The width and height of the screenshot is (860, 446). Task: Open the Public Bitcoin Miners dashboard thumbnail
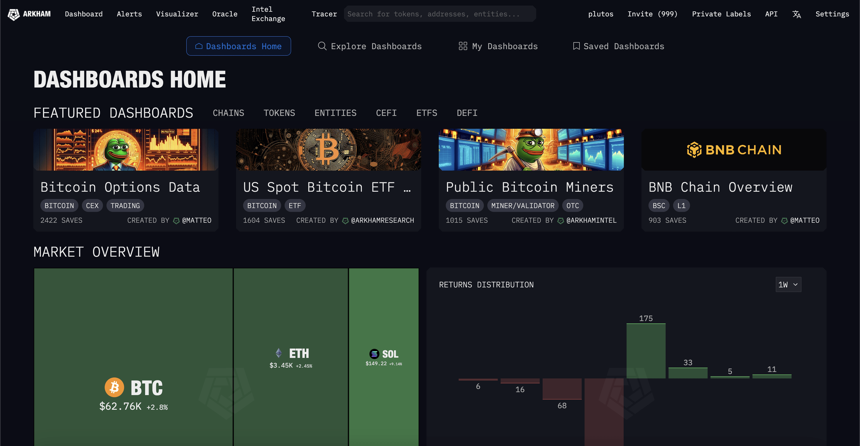[x=531, y=150]
